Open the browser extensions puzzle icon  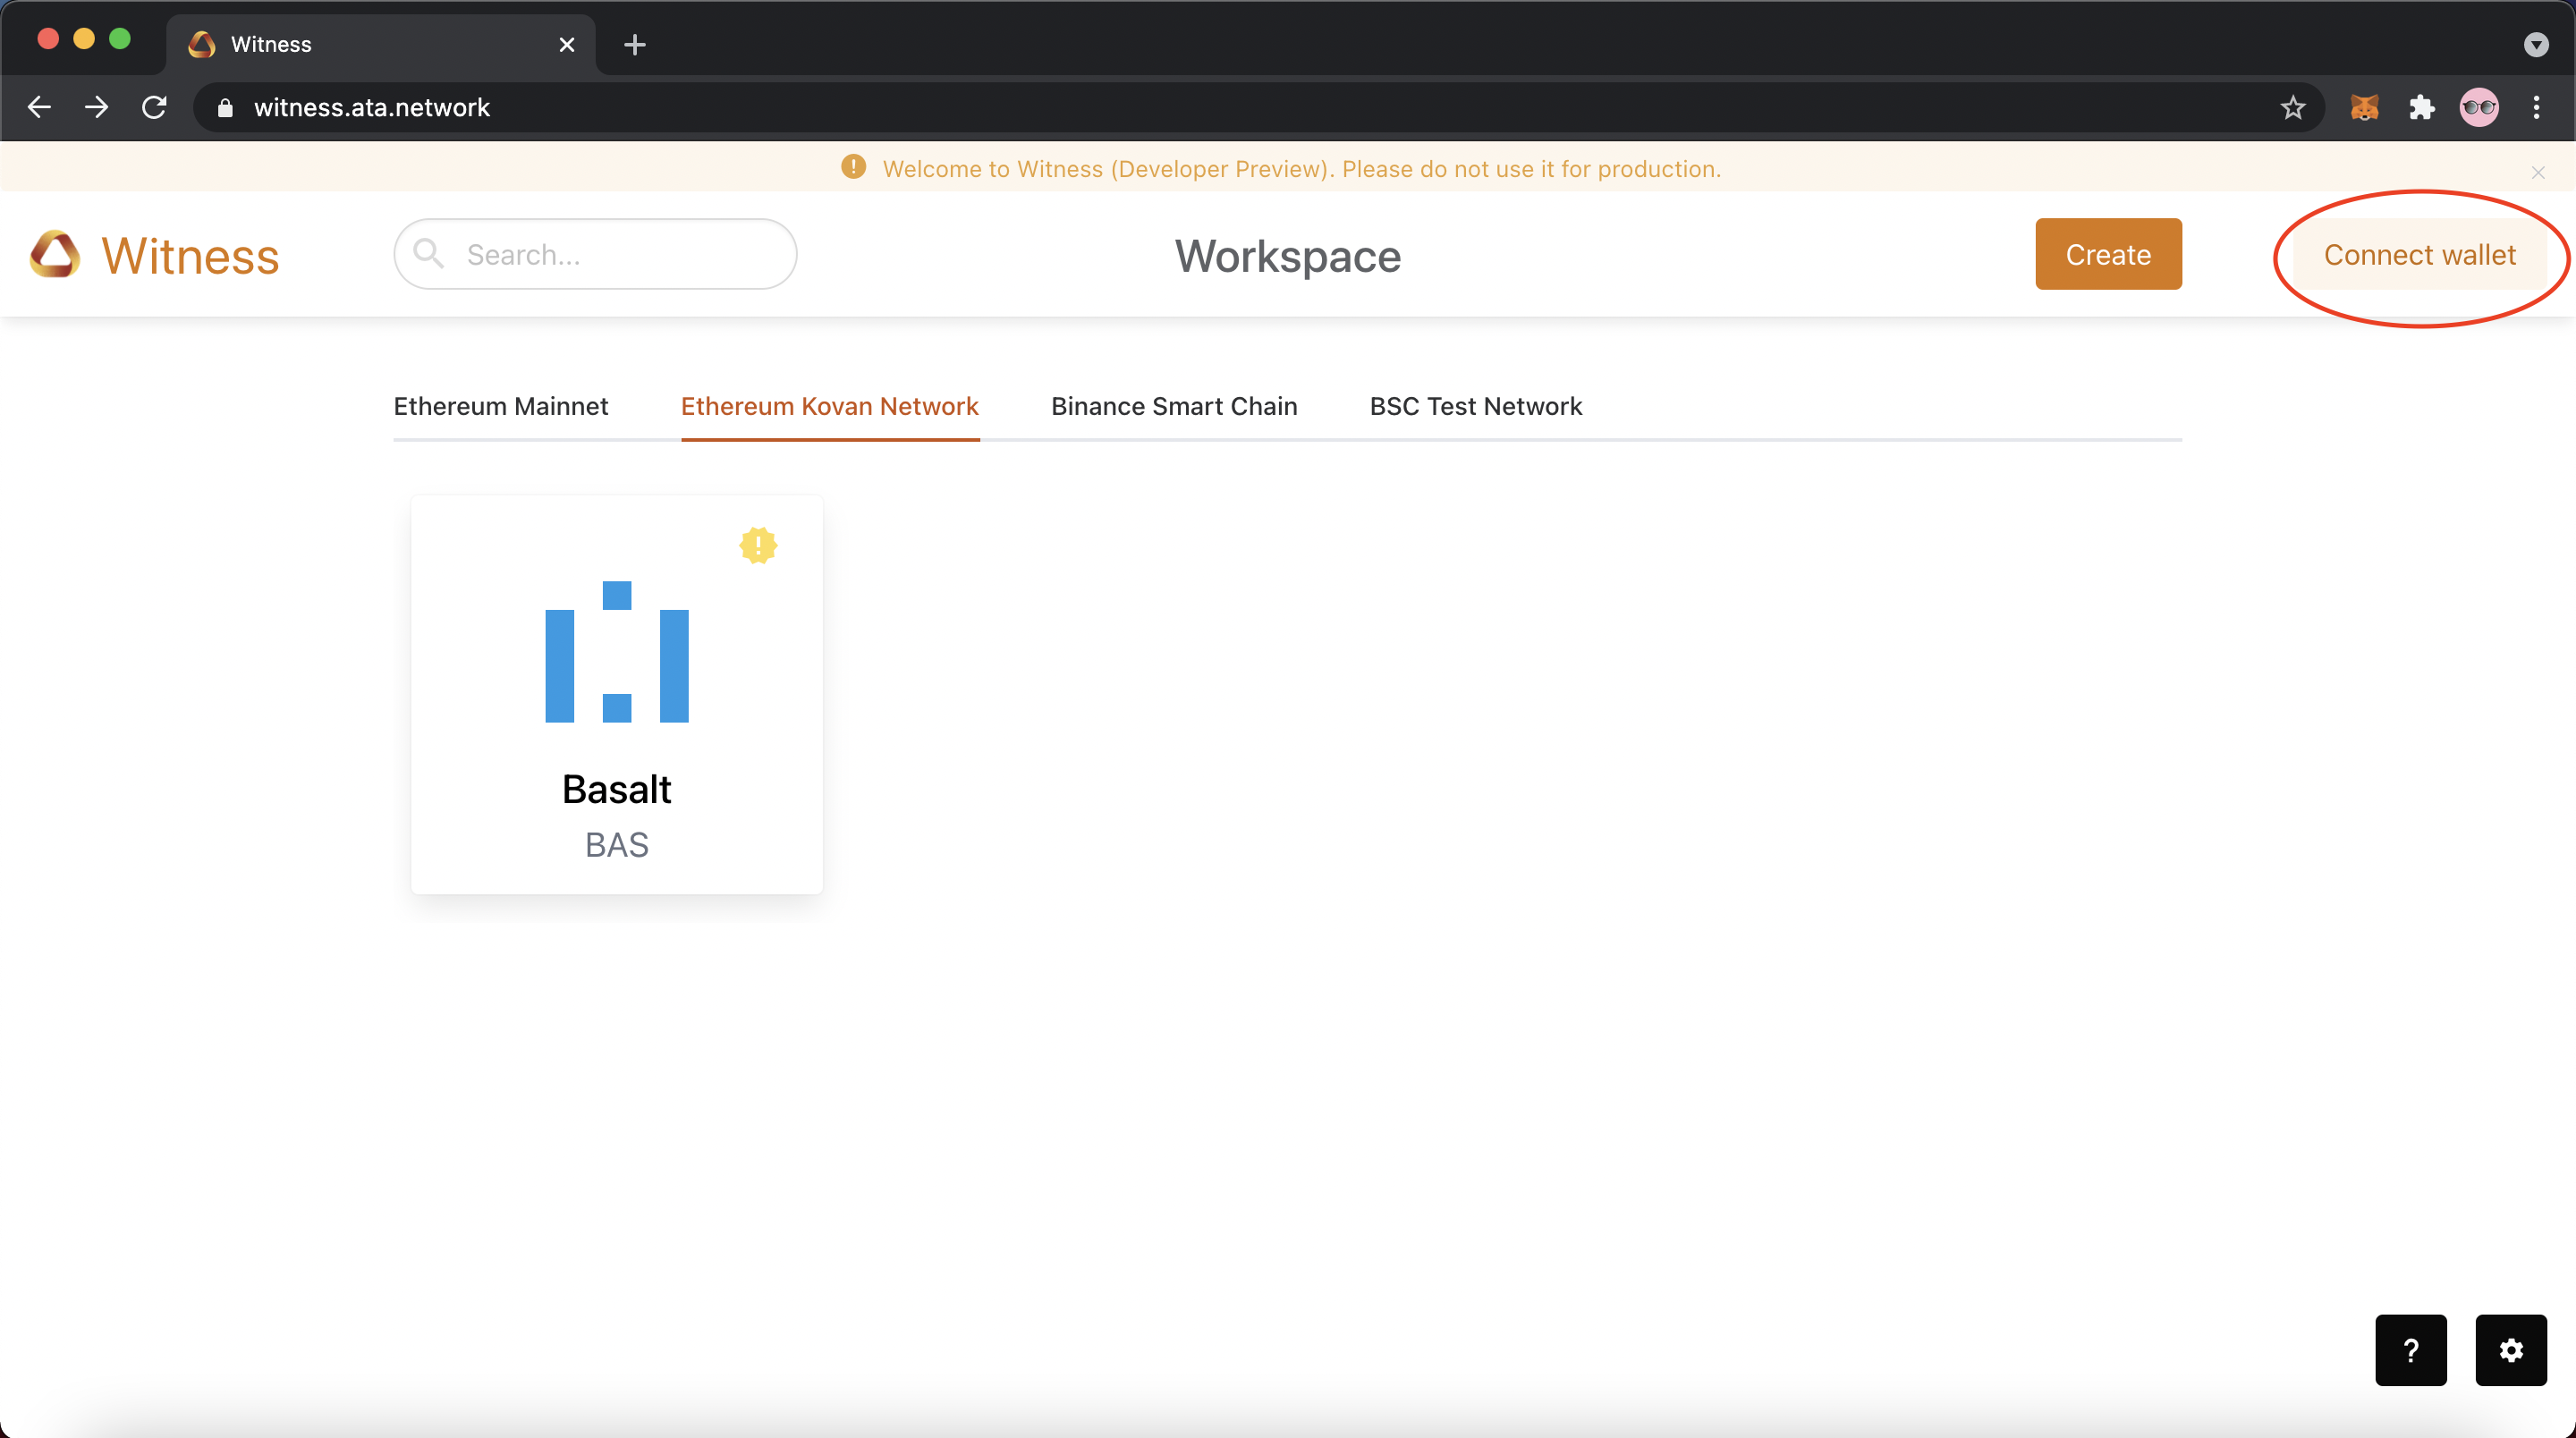2421,107
